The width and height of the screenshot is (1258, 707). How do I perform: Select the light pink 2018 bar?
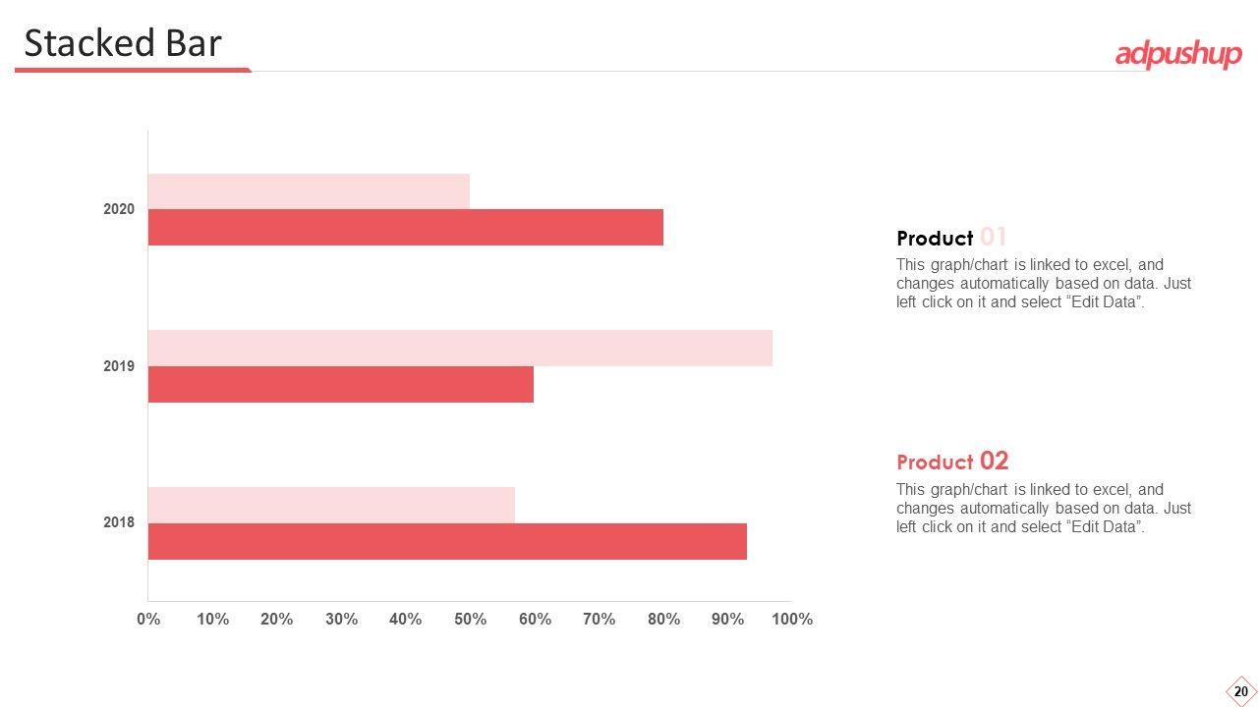click(331, 505)
